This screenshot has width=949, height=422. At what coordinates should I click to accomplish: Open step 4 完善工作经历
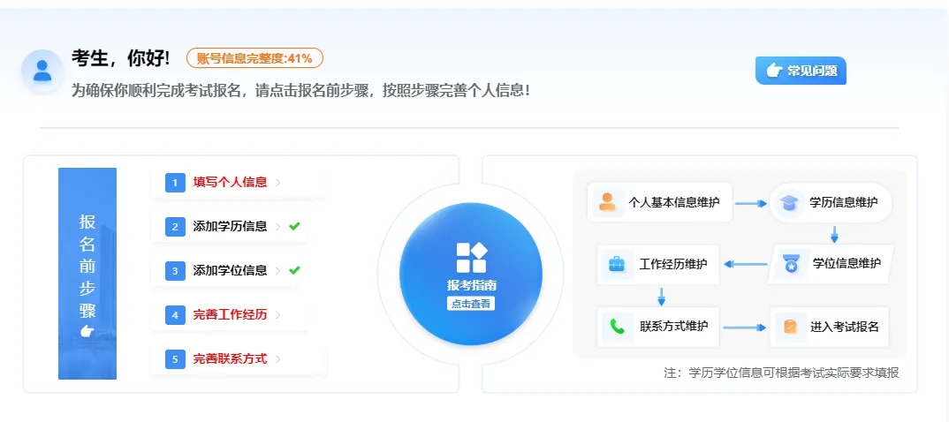point(239,315)
